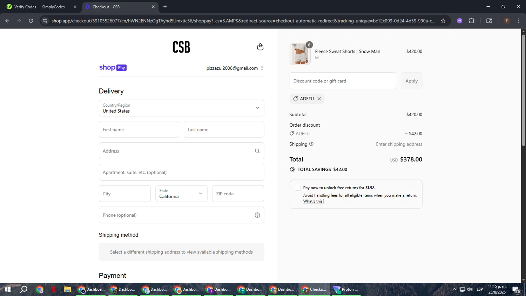Click the address search magnifier icon
This screenshot has height=296, width=526.
[257, 151]
